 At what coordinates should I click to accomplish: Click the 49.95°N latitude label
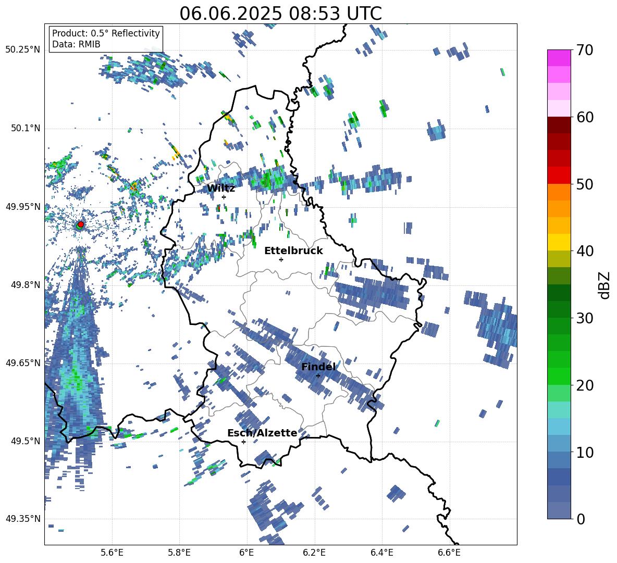[23, 207]
